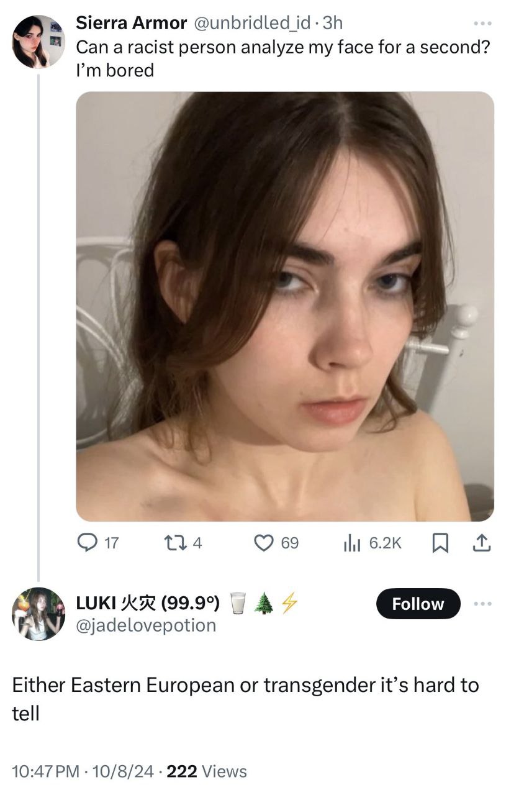
Task: Select the tweet text about being bored
Action: (x=279, y=58)
